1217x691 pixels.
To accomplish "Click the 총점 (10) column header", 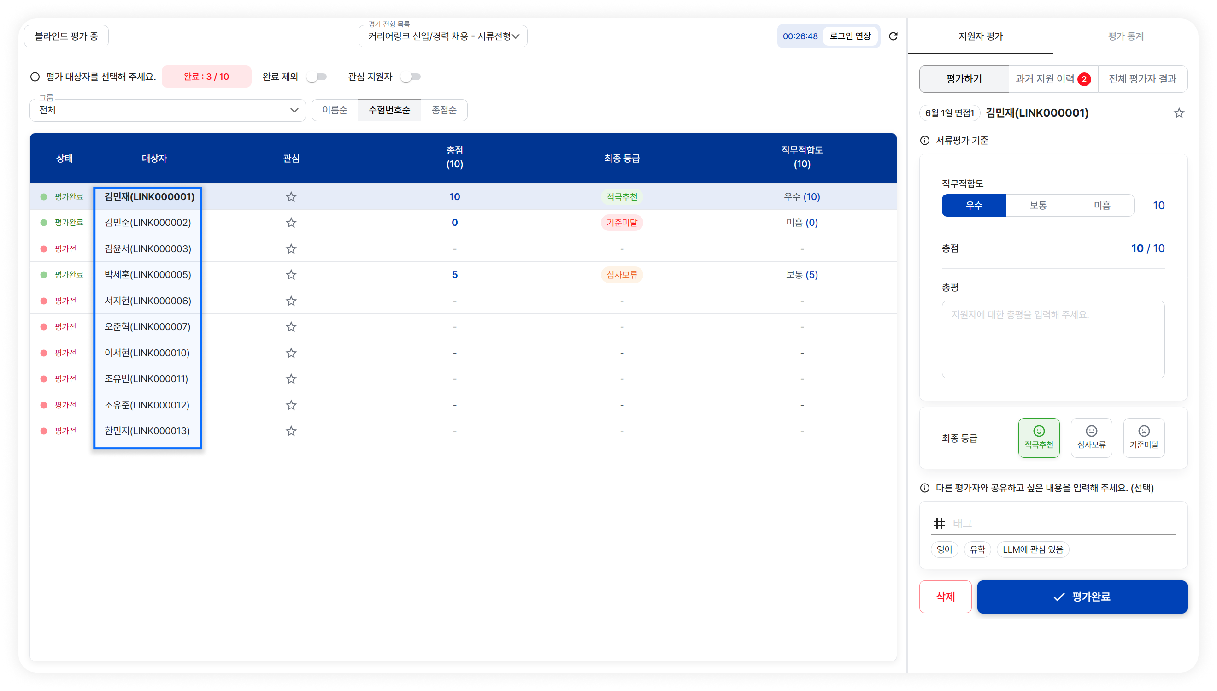I will point(454,157).
